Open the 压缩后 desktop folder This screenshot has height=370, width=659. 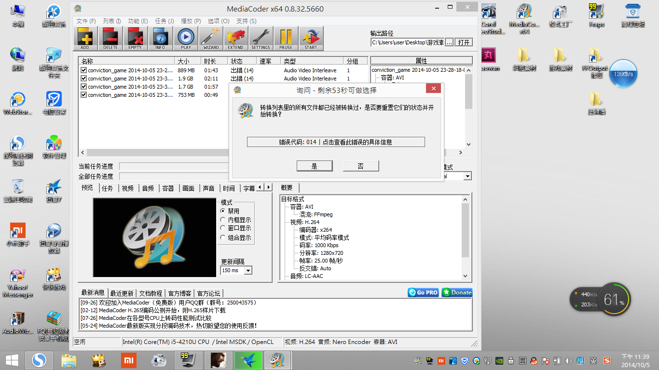(x=597, y=103)
